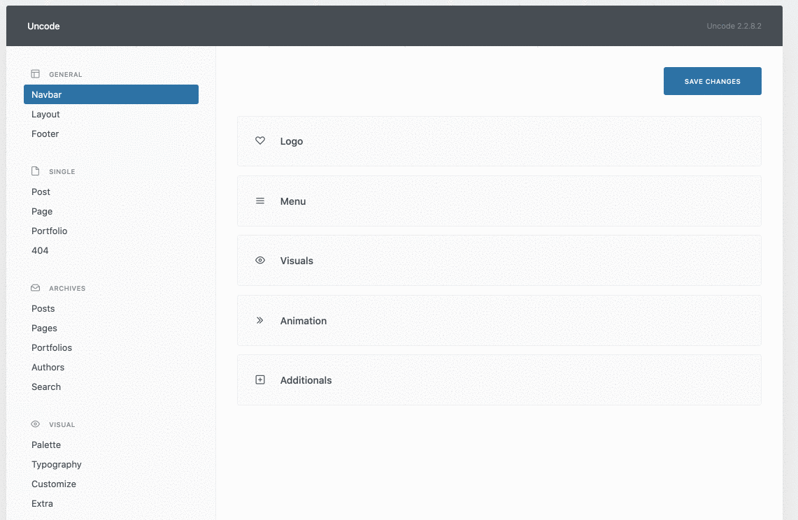Click the General section grid icon
798x520 pixels.
click(x=34, y=73)
